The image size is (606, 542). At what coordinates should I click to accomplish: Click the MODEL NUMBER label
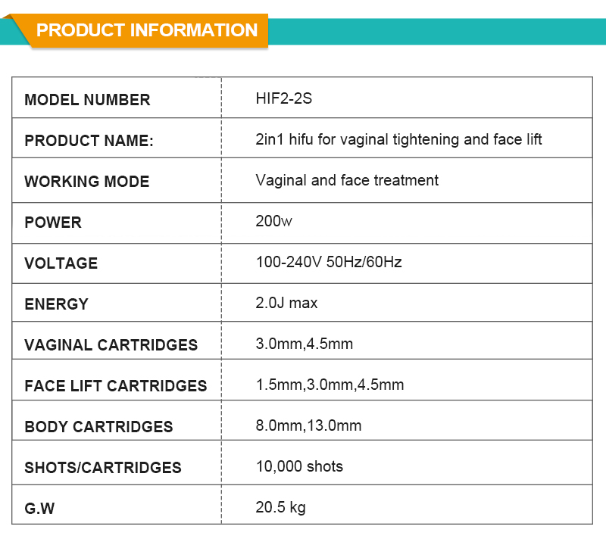click(x=87, y=100)
